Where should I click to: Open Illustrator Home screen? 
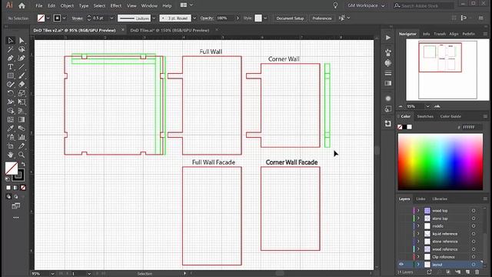pos(22,5)
